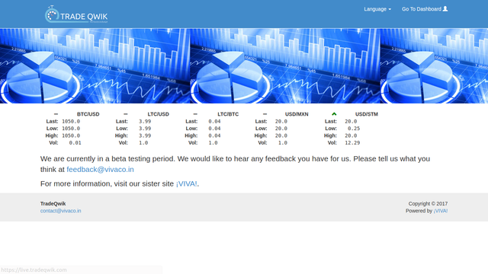Click the status bar URL live.tradeqwik.com
Screen dimensions: 488x274
[x=34, y=269]
